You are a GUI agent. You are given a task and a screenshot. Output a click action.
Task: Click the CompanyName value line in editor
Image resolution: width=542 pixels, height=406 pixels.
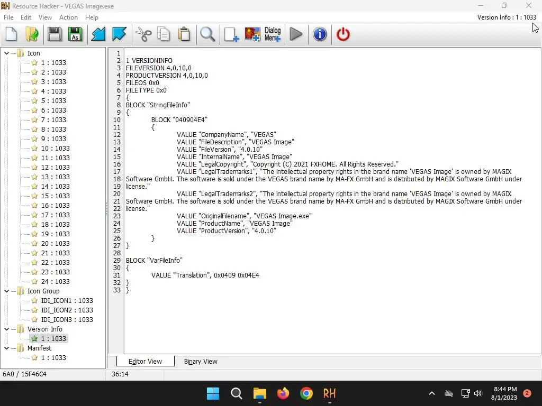pyautogui.click(x=227, y=135)
